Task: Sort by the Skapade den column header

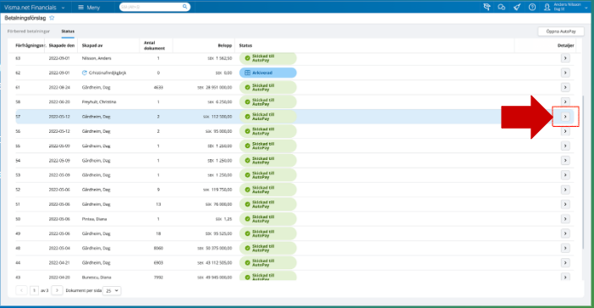Action: (62, 46)
